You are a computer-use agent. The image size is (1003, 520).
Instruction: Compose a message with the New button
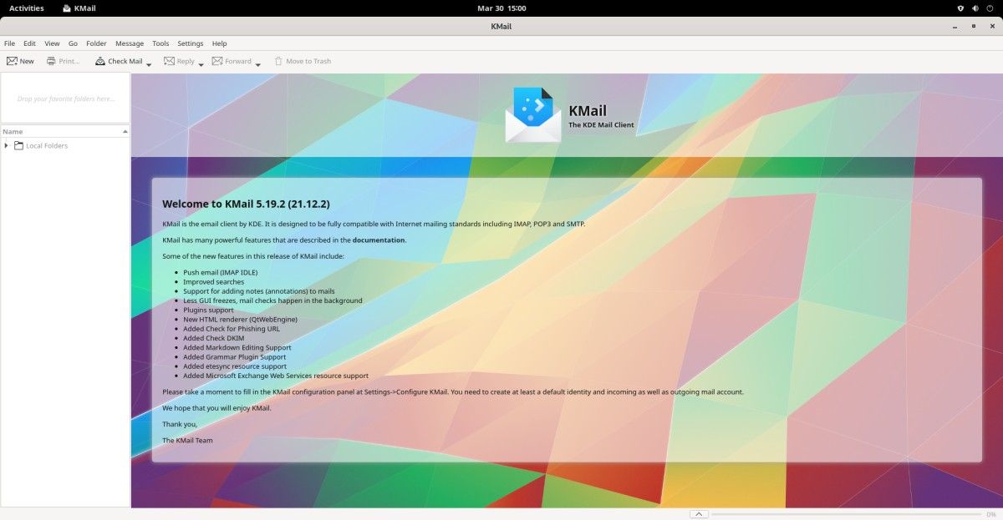point(21,61)
